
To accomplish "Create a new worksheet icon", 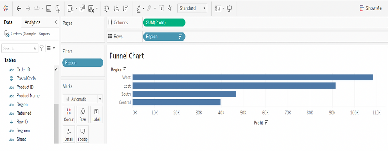I will pyautogui.click(x=70, y=9).
